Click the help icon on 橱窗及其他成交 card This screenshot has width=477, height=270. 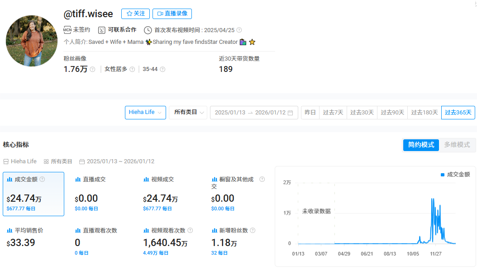[x=262, y=179]
